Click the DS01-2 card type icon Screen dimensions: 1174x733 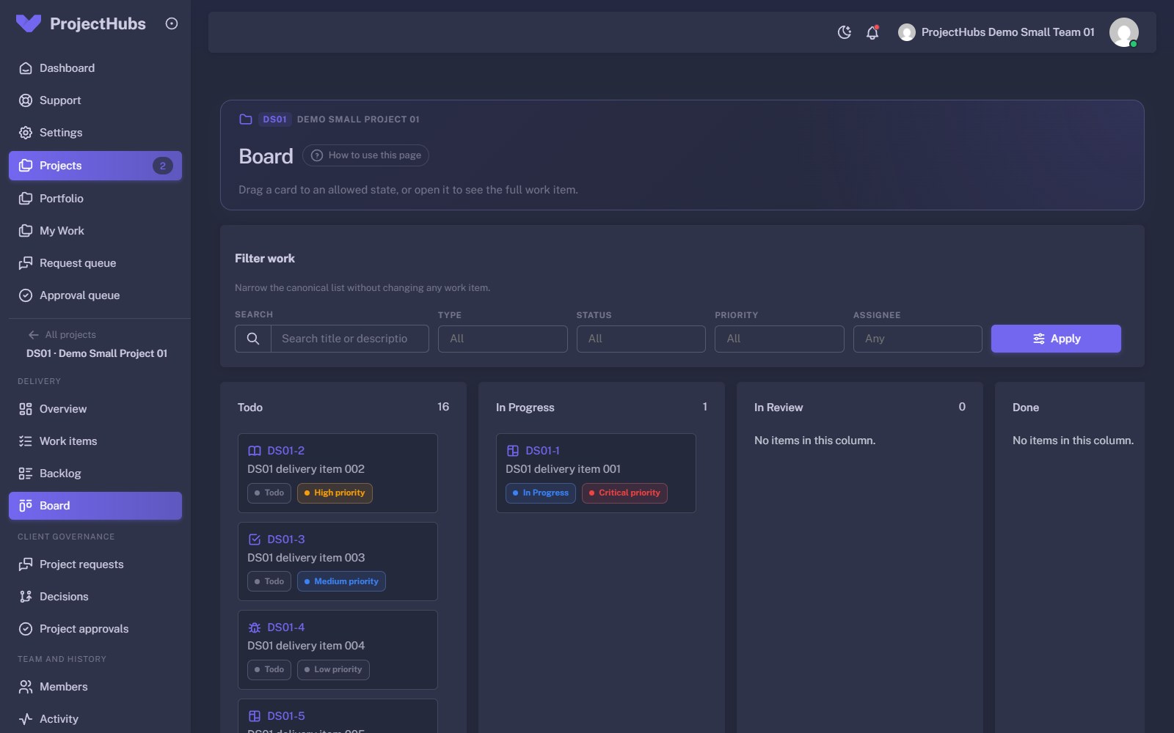[255, 451]
